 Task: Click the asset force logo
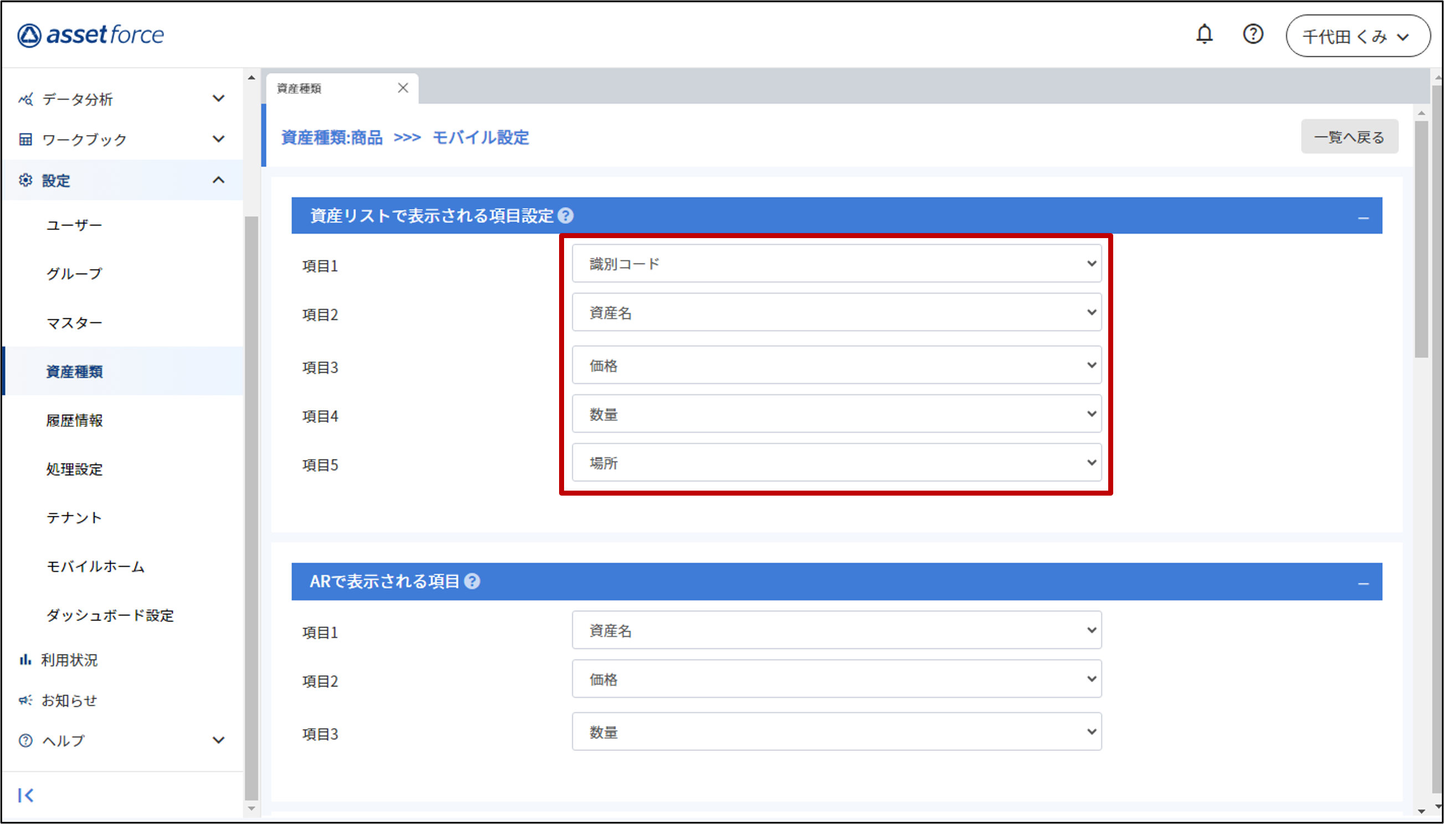pos(91,35)
